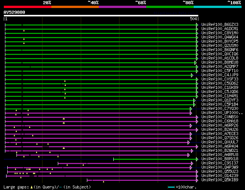Open the UniRef100_Q14239 hit label
Viewport: 245px width, 190px height.
(x=220, y=176)
